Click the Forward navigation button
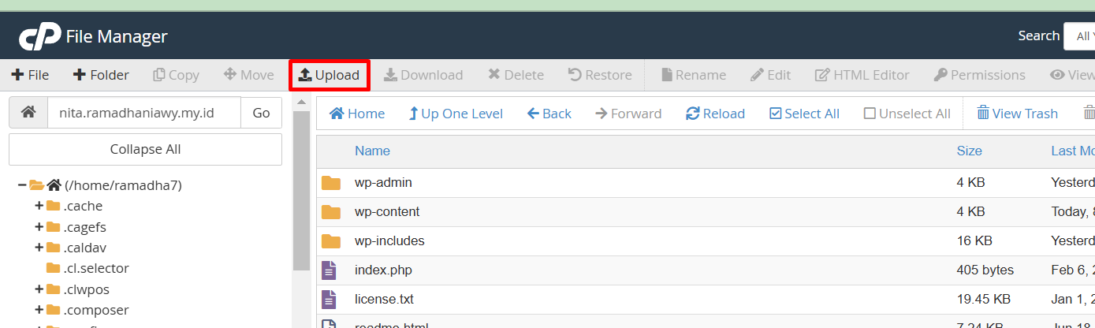This screenshot has height=328, width=1095. click(628, 114)
